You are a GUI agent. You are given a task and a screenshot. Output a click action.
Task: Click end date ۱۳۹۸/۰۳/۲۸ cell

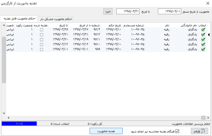(58, 30)
